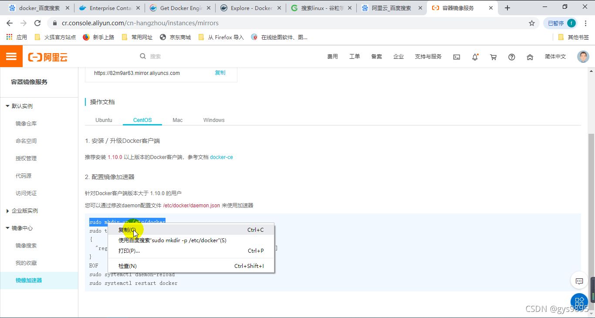595x318 pixels.
Task: Go forward in browser history
Action: point(24,23)
